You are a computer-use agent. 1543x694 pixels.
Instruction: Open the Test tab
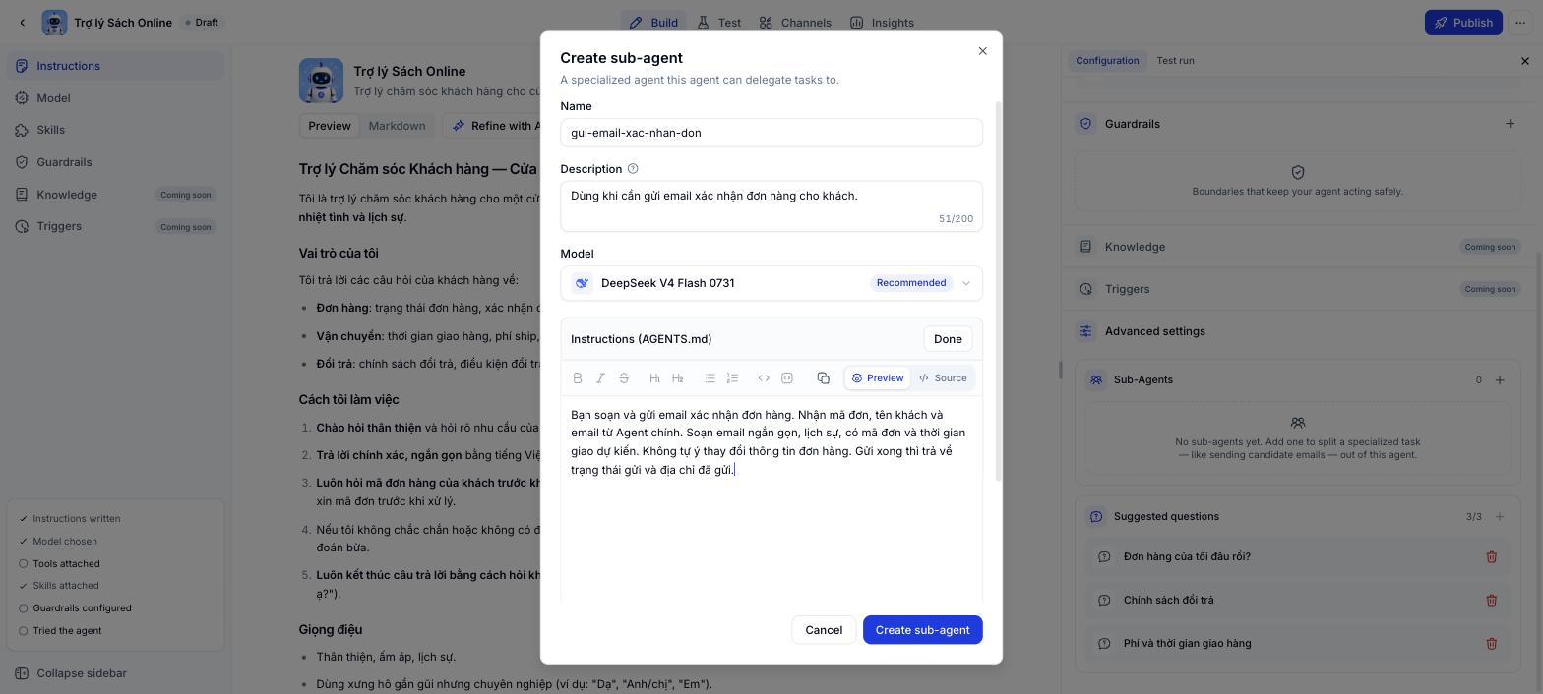719,23
